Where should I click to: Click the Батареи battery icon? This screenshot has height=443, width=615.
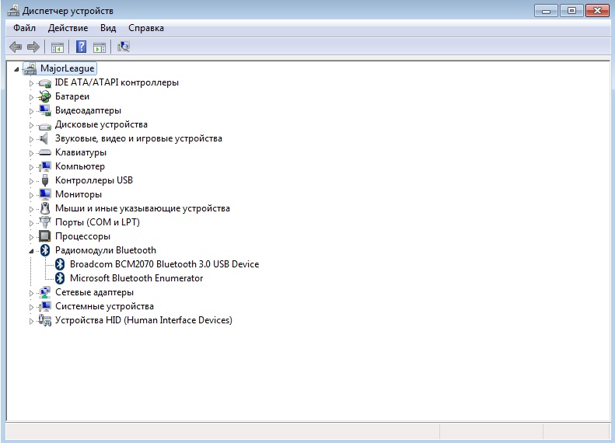point(45,96)
